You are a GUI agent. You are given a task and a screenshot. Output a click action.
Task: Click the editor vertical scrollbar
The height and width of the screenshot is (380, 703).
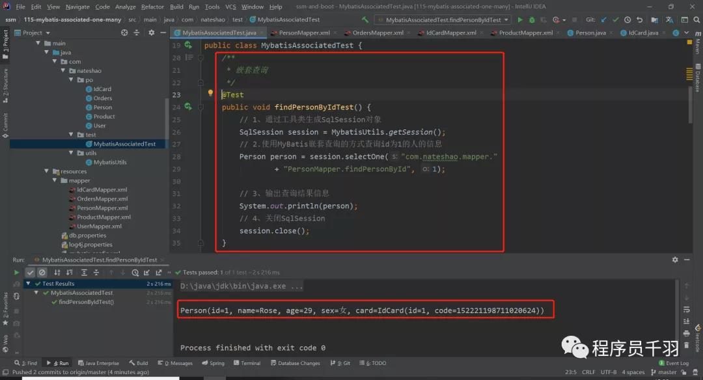click(x=690, y=104)
